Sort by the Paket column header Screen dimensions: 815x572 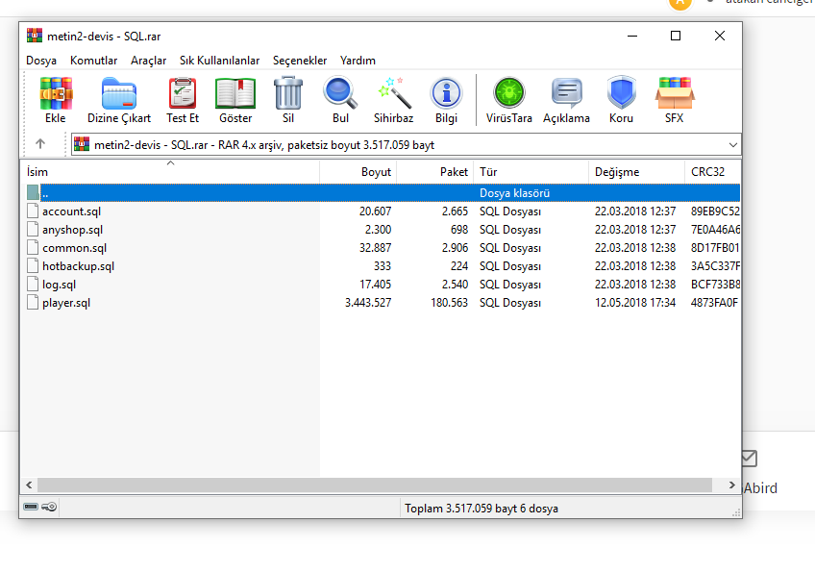(435, 171)
